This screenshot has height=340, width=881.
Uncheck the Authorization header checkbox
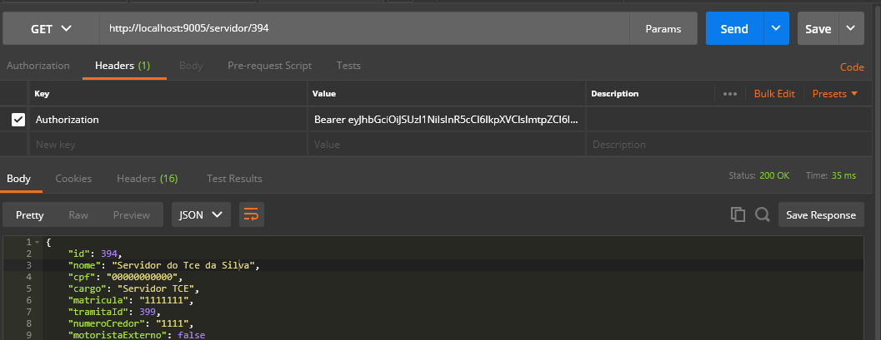[18, 120]
